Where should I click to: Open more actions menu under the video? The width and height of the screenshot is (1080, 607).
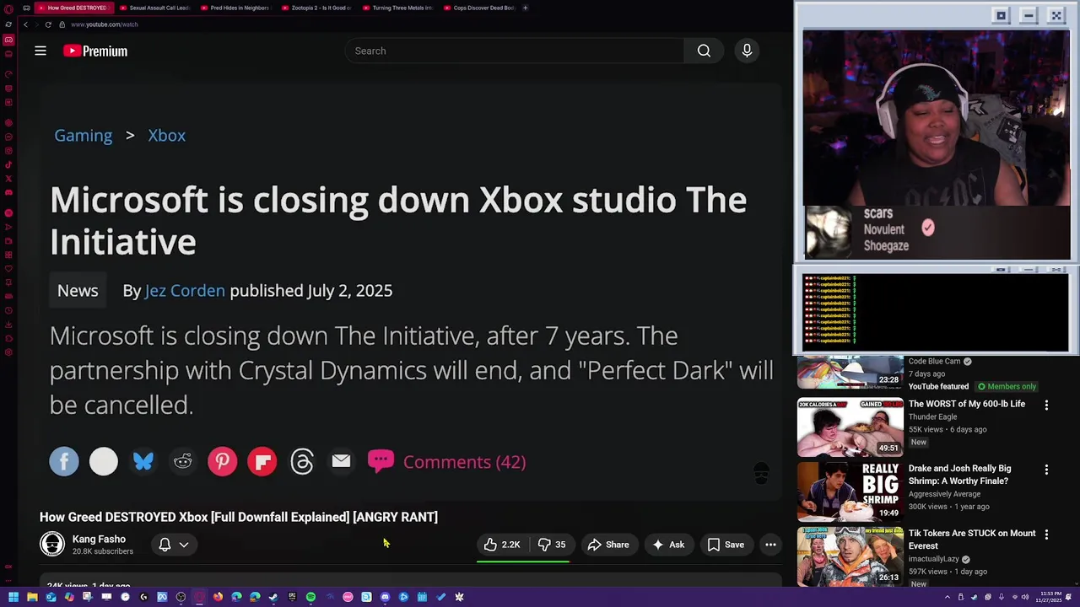point(770,545)
